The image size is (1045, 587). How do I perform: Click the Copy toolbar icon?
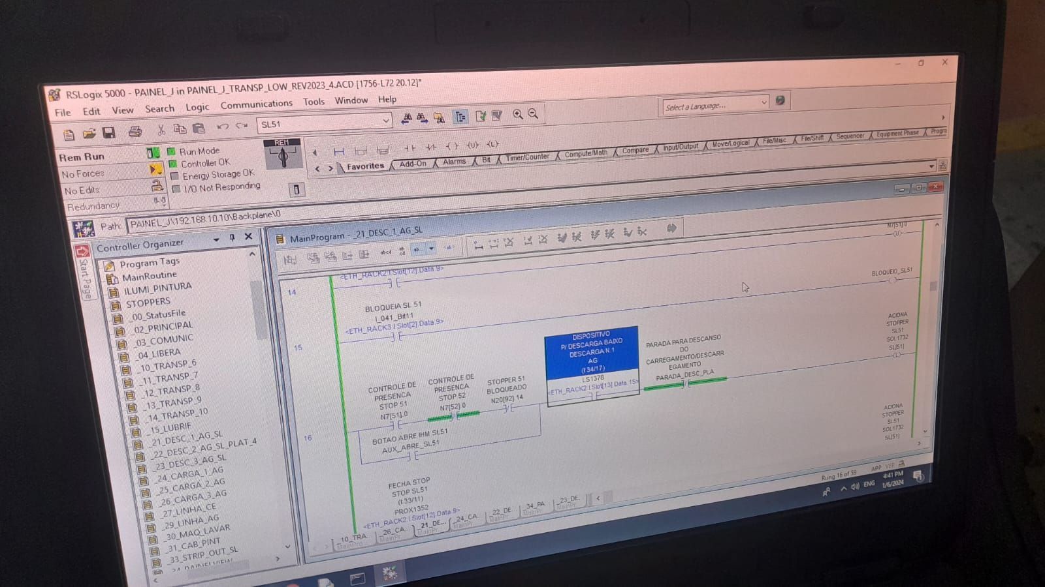(180, 128)
